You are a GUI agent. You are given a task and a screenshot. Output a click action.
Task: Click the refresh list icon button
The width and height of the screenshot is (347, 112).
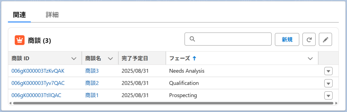(309, 39)
